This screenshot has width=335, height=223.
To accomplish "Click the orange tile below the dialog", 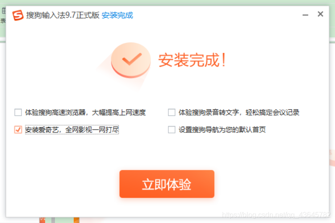I will coord(76,220).
